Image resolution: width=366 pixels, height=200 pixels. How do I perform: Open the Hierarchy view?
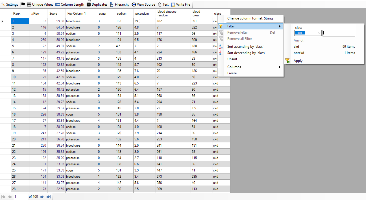(112, 5)
